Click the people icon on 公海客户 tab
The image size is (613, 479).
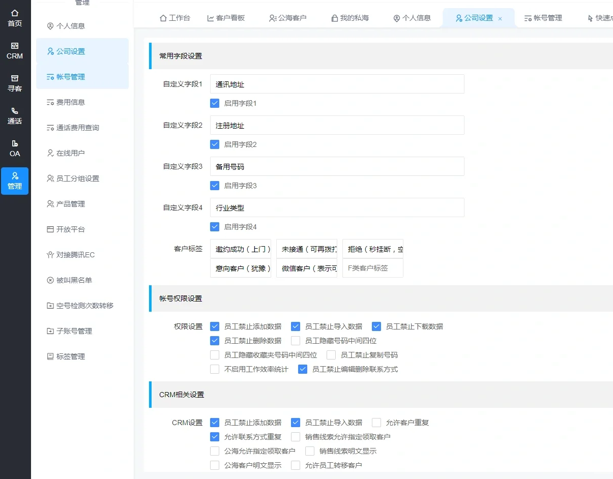click(273, 18)
